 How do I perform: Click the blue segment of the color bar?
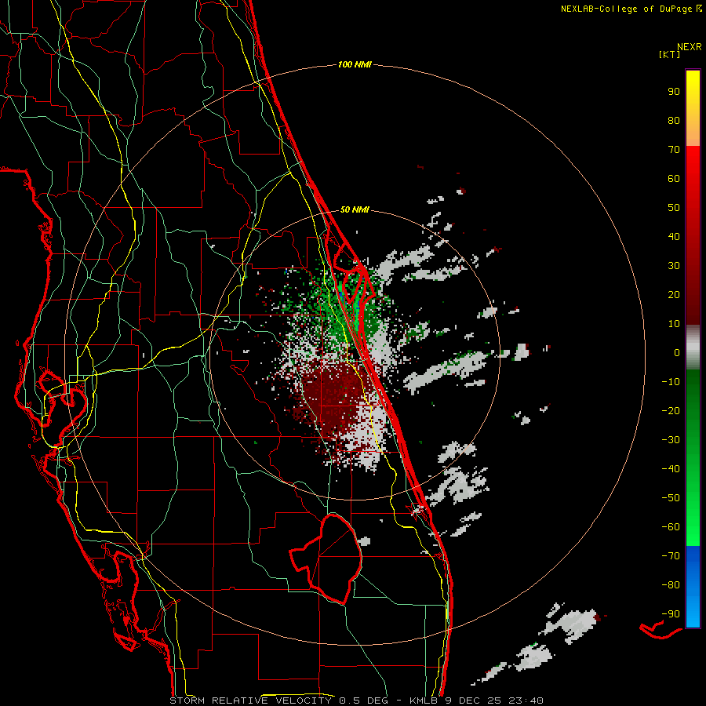tap(693, 585)
